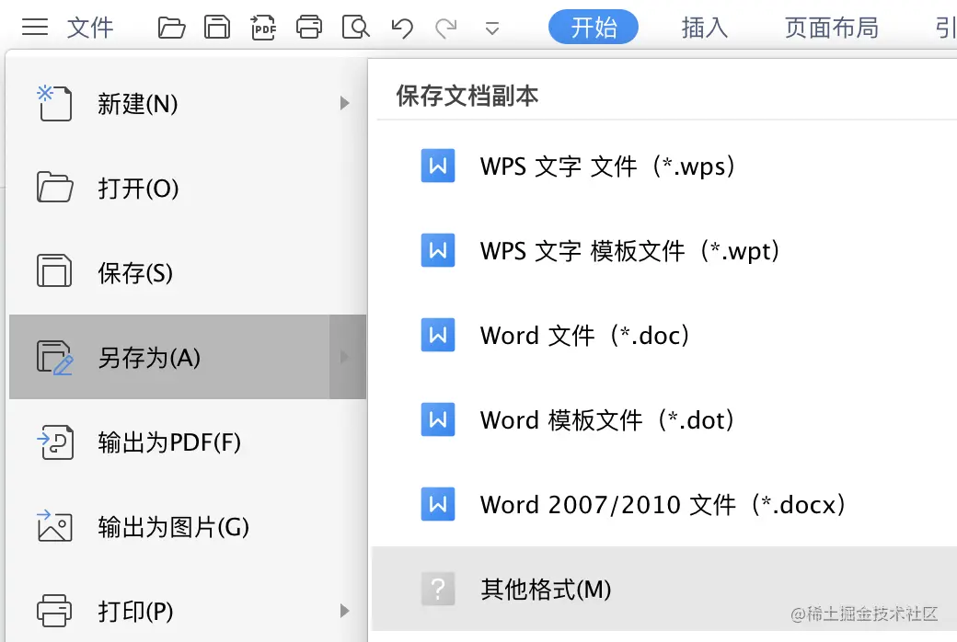Click the W icon for *.docx
The width and height of the screenshot is (957, 642).
438,504
